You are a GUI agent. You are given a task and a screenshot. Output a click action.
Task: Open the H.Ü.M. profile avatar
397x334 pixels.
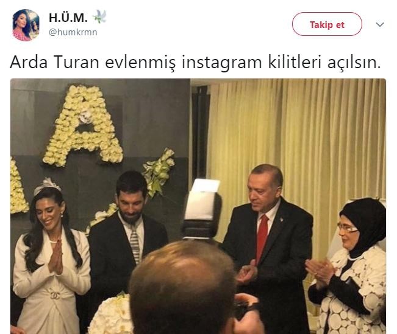tap(26, 25)
